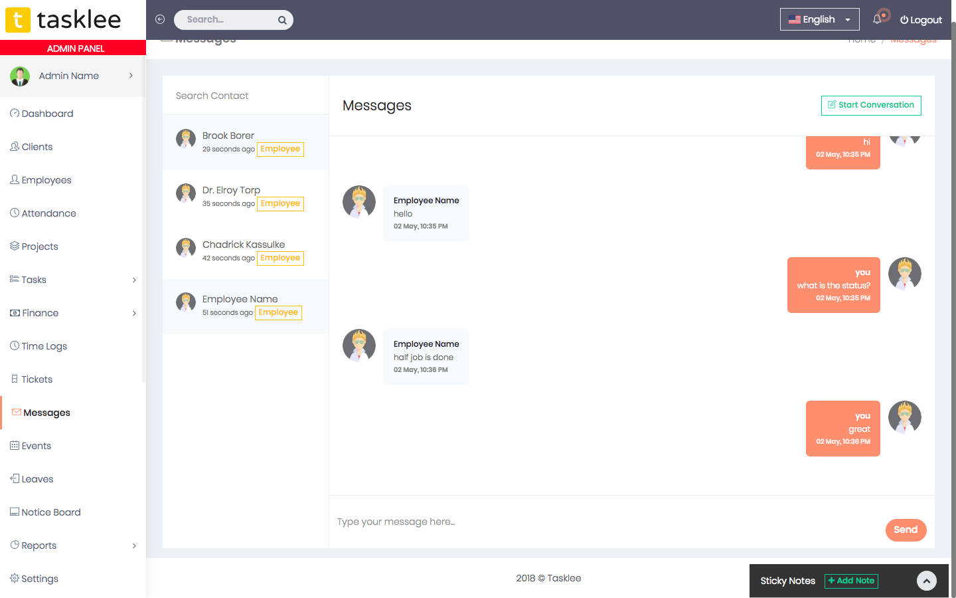This screenshot has width=956, height=598.
Task: Click the Start Conversation button
Action: 870,105
